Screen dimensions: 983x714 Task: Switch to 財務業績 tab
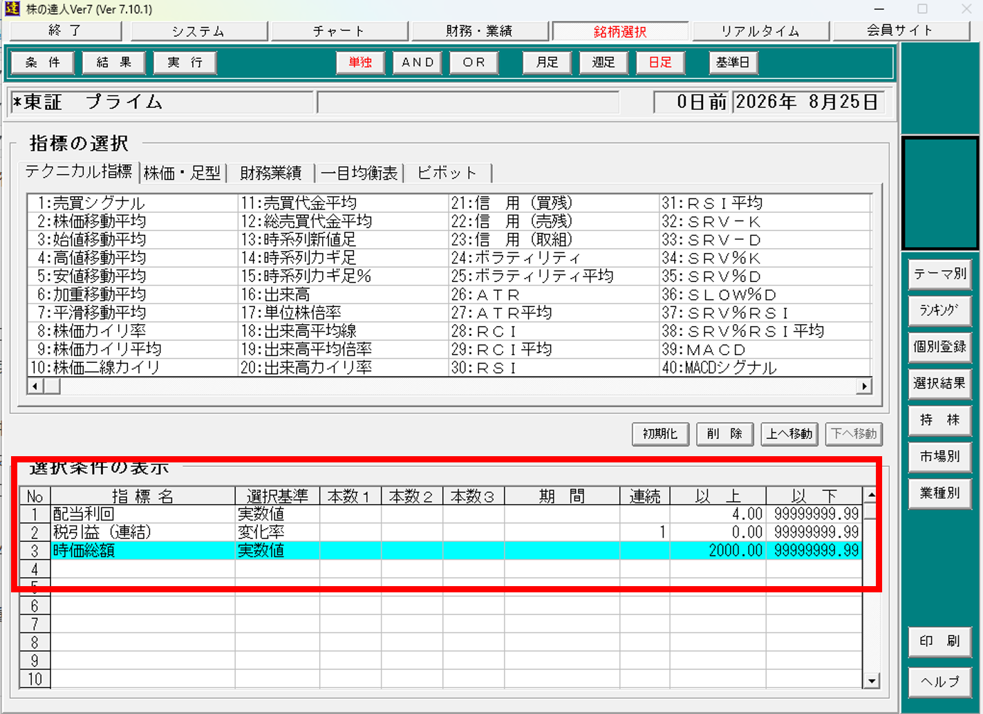[271, 173]
